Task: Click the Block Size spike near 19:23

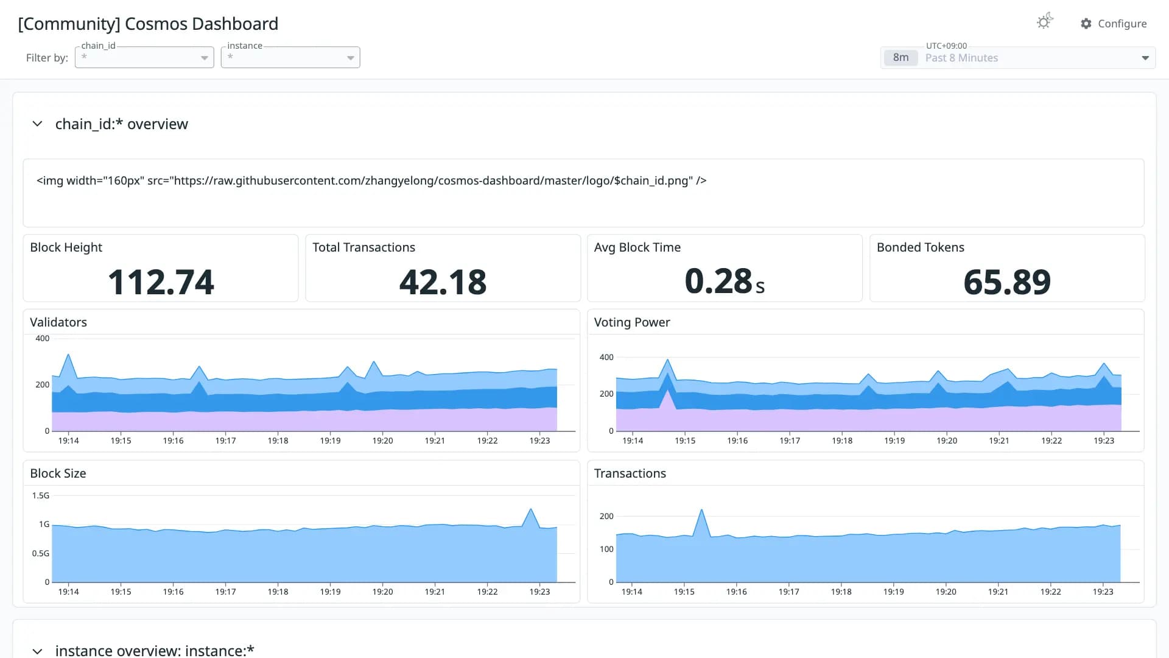Action: (531, 510)
